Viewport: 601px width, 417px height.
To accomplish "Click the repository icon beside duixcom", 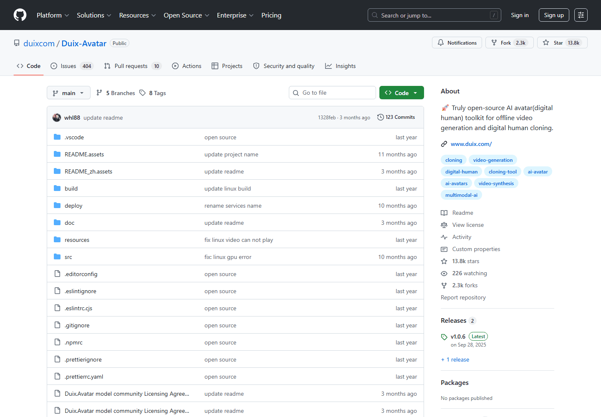I will (17, 43).
